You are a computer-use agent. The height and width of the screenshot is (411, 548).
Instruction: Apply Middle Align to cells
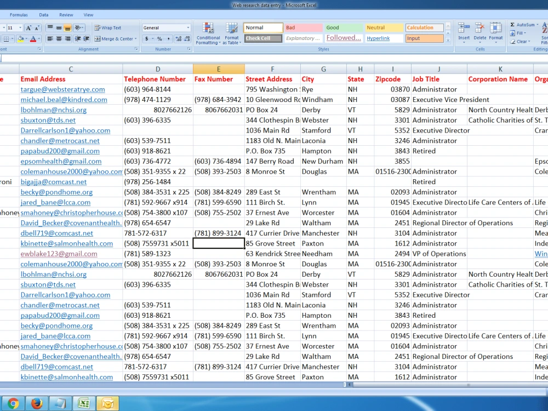click(59, 27)
